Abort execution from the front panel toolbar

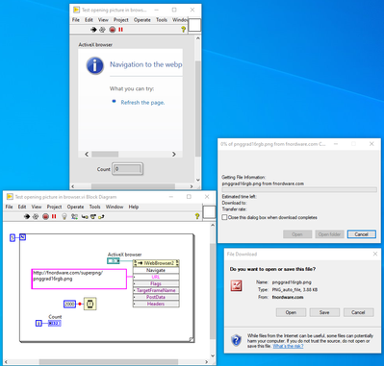click(112, 30)
